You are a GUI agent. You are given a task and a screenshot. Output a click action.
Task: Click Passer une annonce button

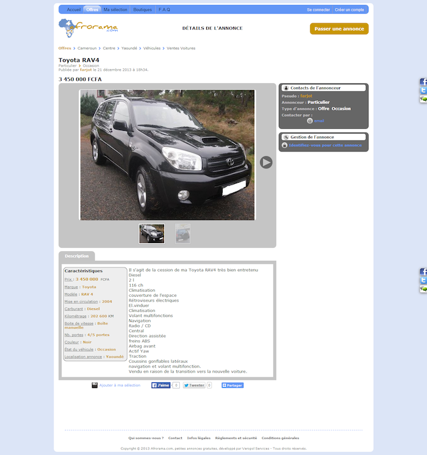(339, 29)
